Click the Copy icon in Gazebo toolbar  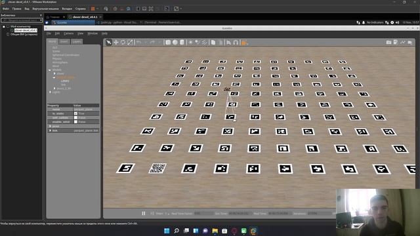click(213, 42)
